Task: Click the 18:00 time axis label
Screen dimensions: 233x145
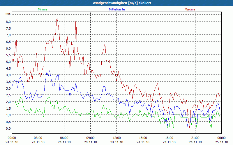Action: pyautogui.click(x=169, y=138)
